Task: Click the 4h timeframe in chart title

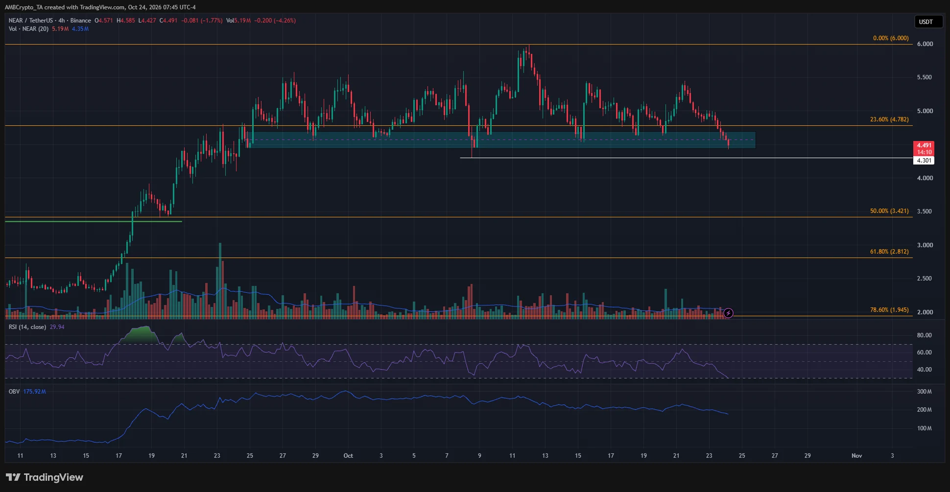Action: click(x=61, y=21)
